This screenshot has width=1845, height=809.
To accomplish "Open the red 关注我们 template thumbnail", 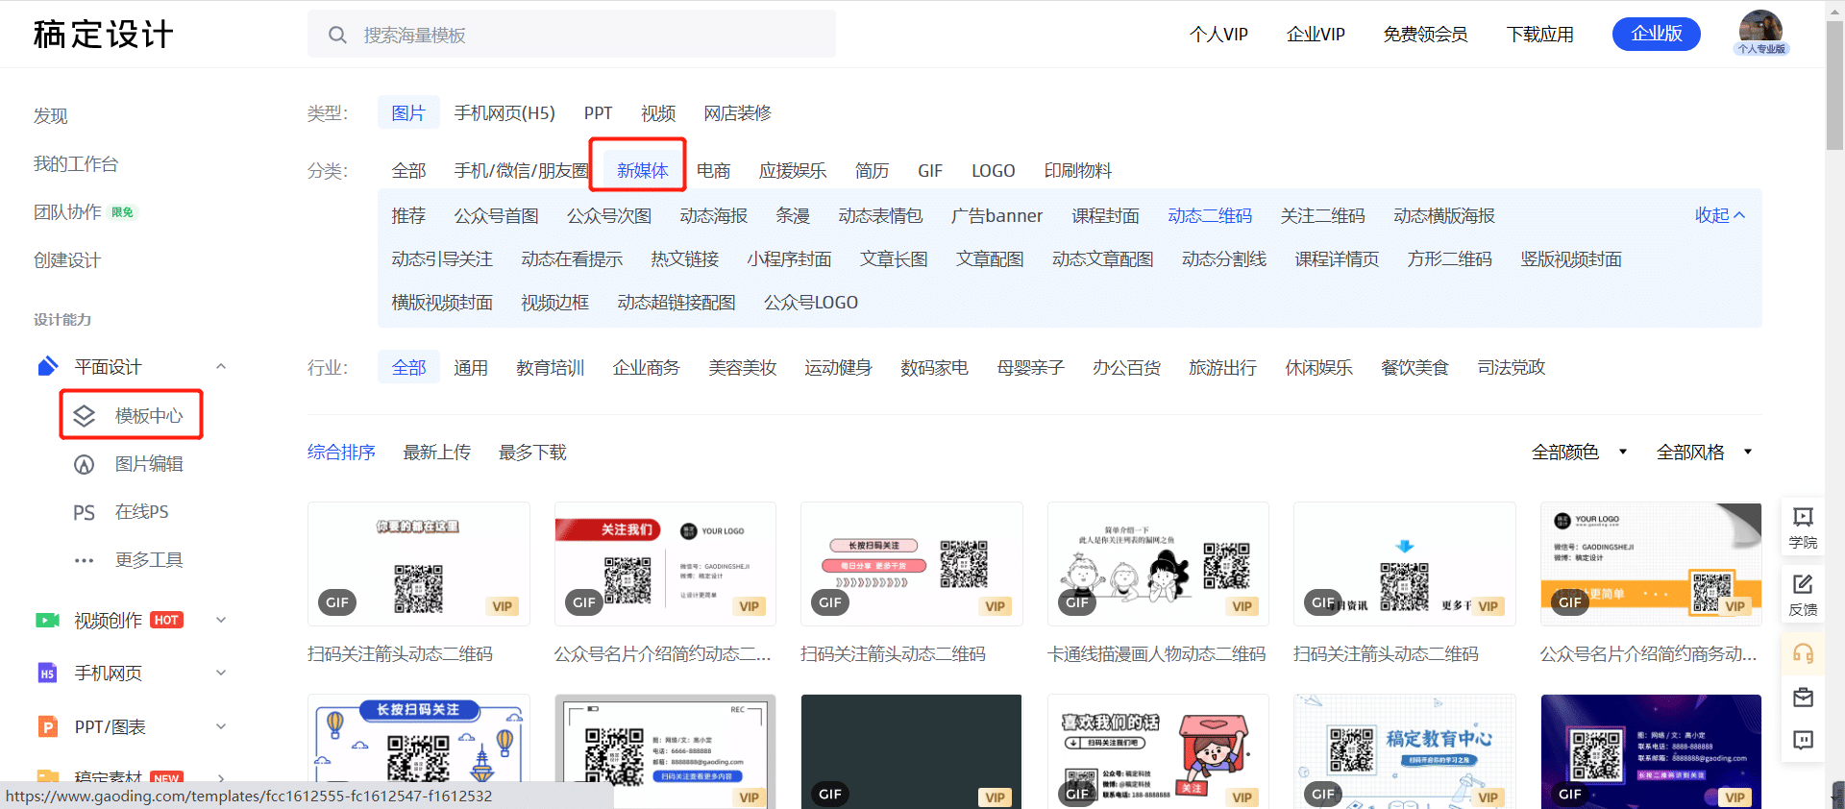I will tap(665, 563).
